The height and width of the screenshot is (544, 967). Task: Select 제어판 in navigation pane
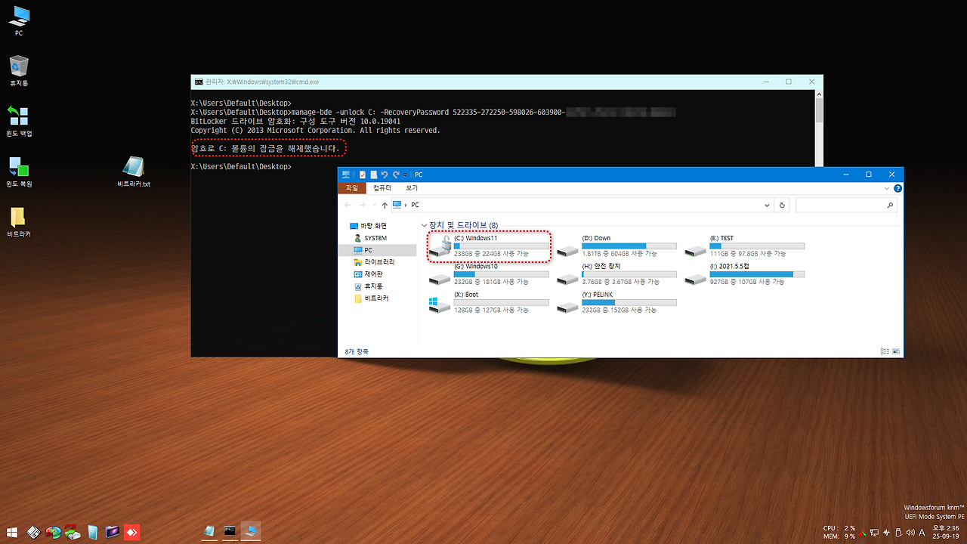369,274
